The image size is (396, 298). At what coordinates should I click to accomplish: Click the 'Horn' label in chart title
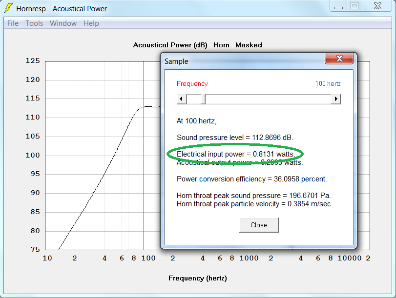point(221,45)
